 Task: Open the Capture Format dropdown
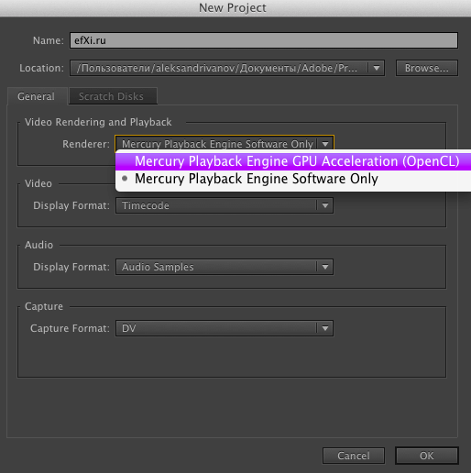[225, 328]
